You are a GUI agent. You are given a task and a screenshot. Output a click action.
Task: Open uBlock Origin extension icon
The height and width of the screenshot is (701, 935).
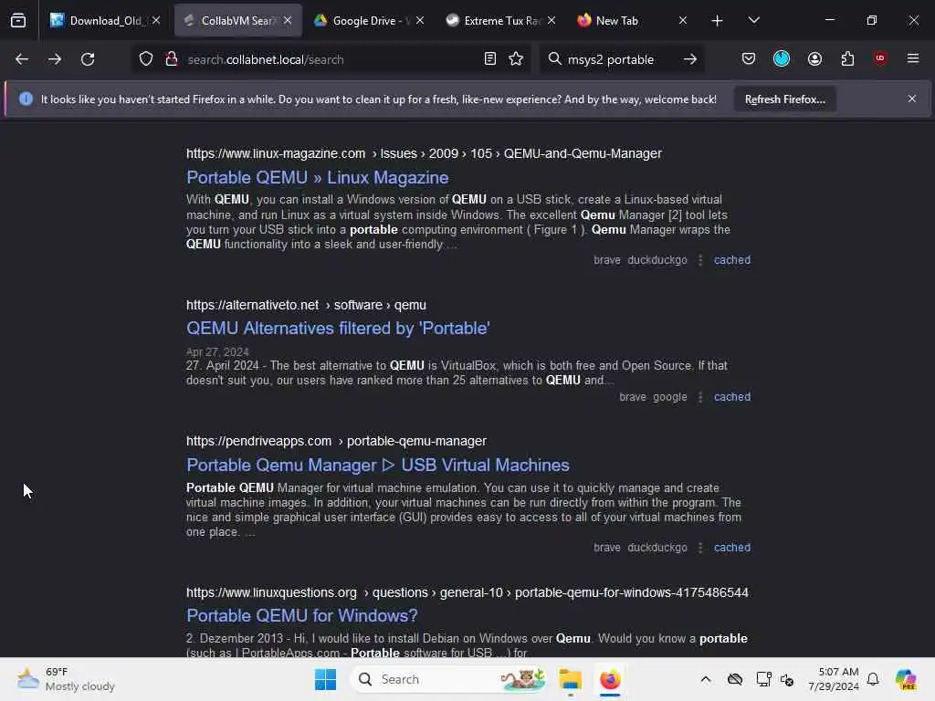879,58
